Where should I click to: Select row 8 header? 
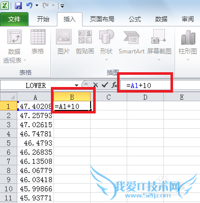pos(9,170)
